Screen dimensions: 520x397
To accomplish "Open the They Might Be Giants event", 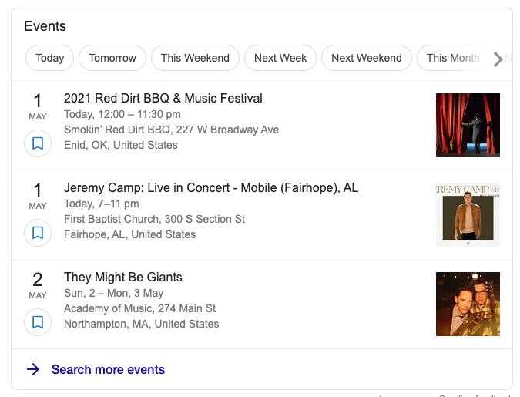I will coord(123,278).
